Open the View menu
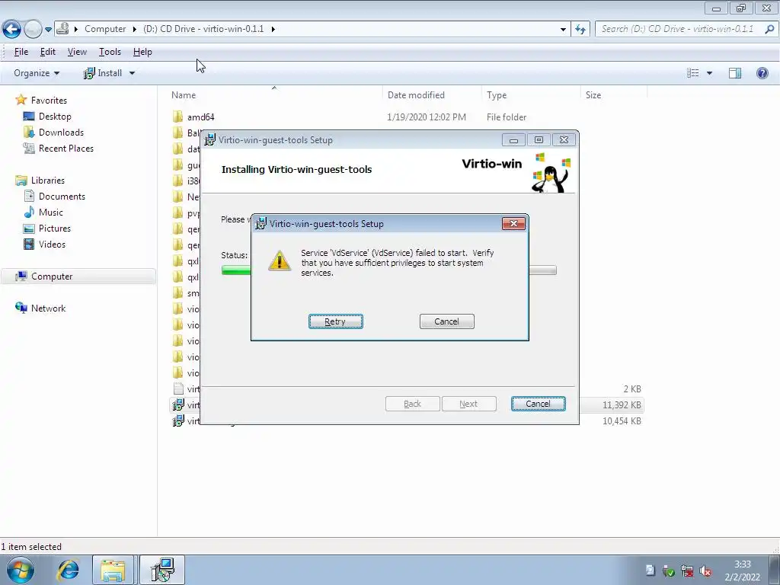Screen dimensions: 780x585 click(x=77, y=52)
